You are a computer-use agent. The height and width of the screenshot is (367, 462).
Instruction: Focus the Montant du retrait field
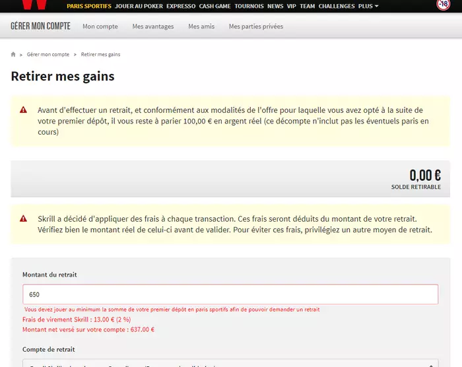230,294
